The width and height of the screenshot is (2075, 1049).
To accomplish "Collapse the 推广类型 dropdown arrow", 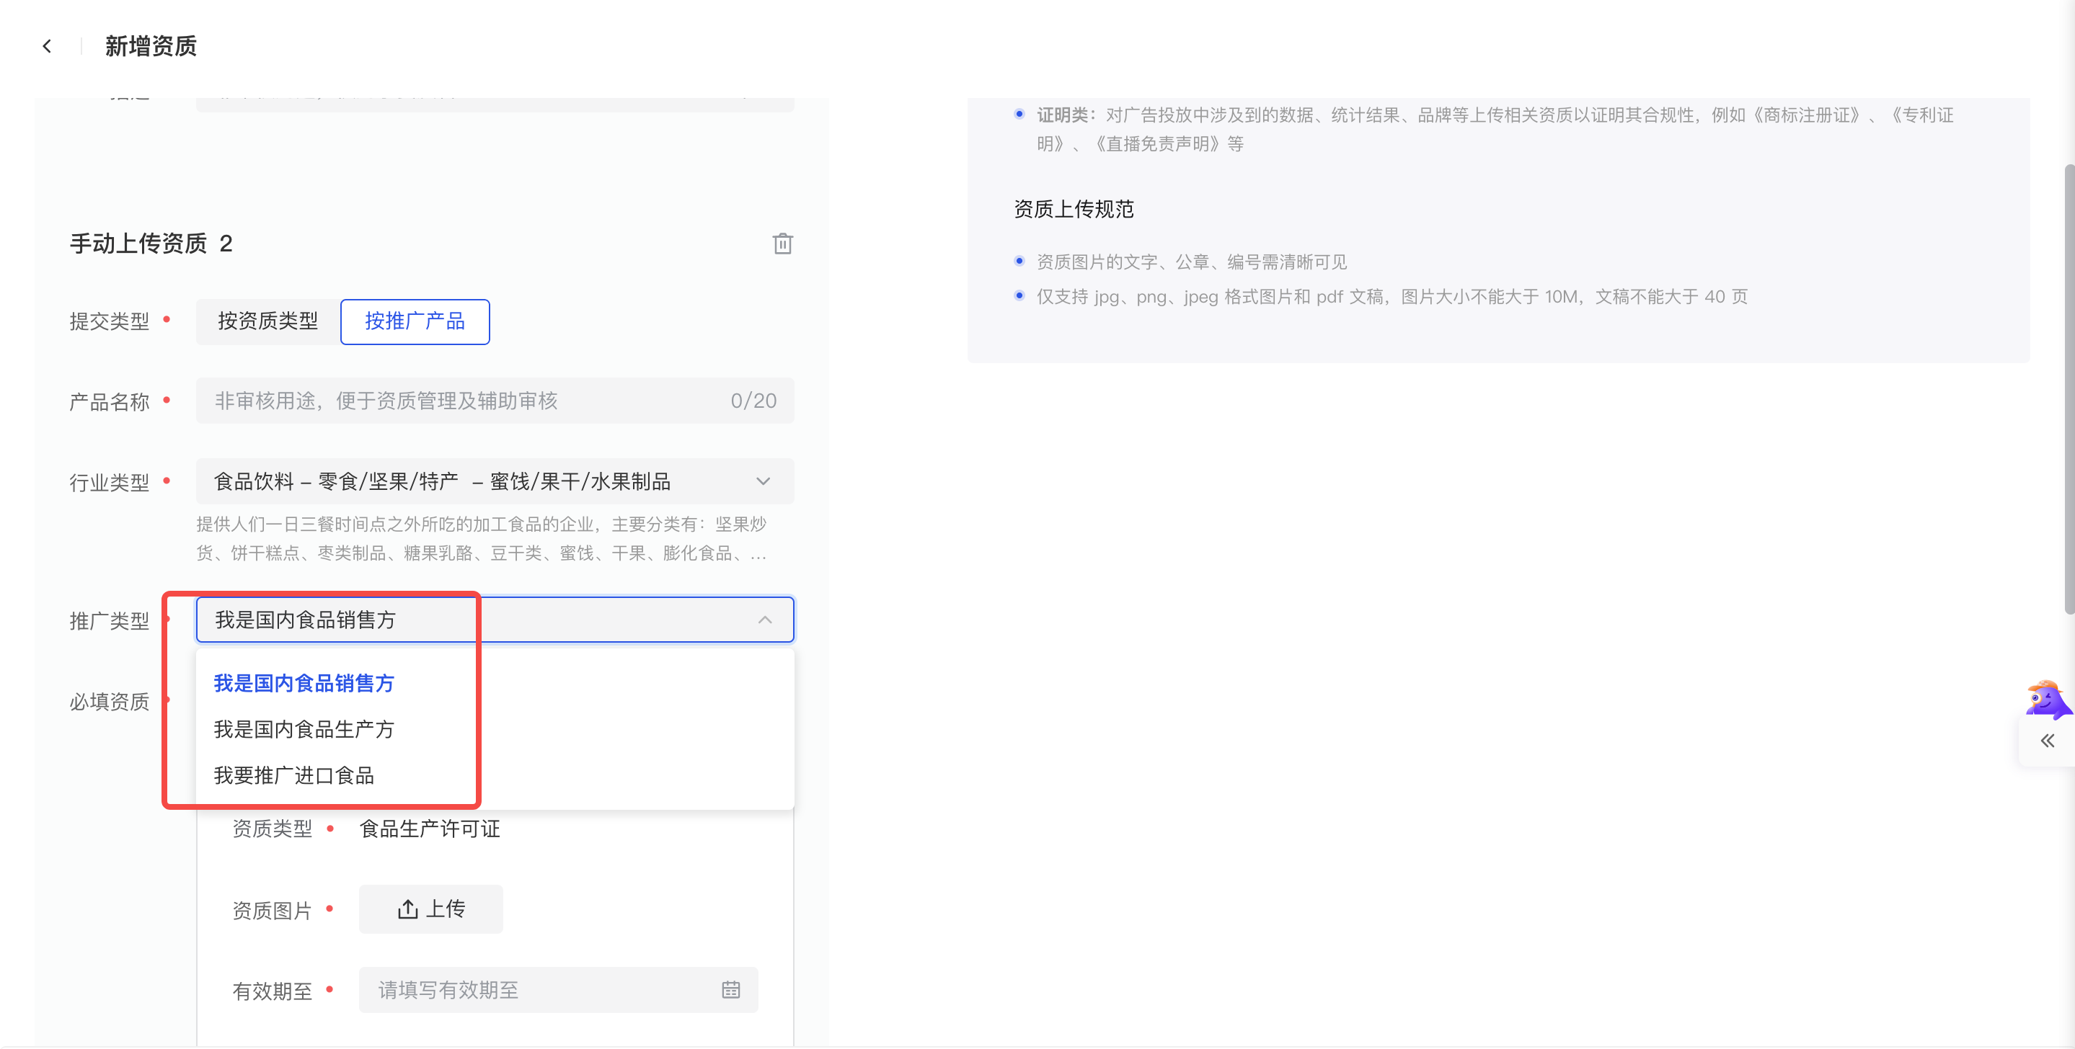I will click(x=764, y=620).
